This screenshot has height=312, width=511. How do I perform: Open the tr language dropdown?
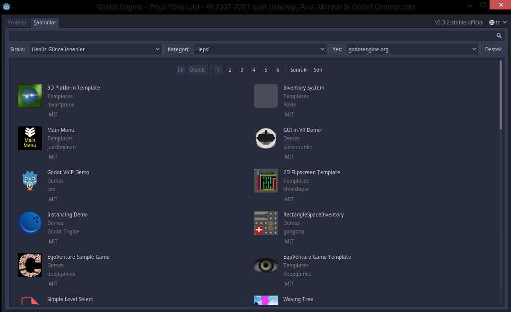498,22
